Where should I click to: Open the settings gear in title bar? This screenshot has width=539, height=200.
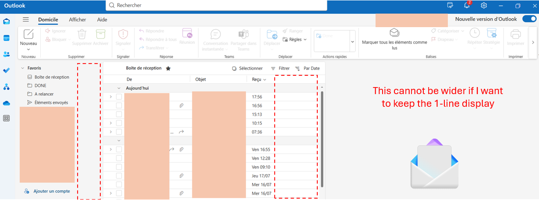coord(484,6)
